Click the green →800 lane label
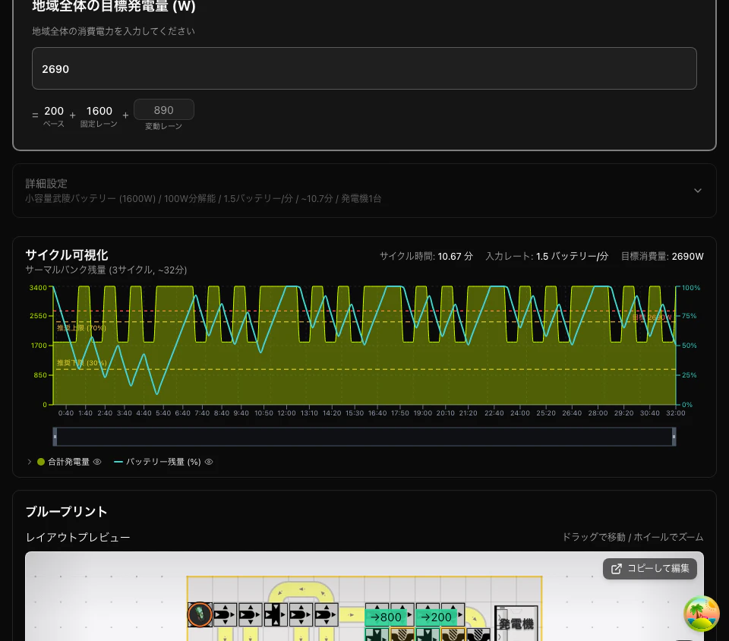Image resolution: width=729 pixels, height=641 pixels. point(386,617)
